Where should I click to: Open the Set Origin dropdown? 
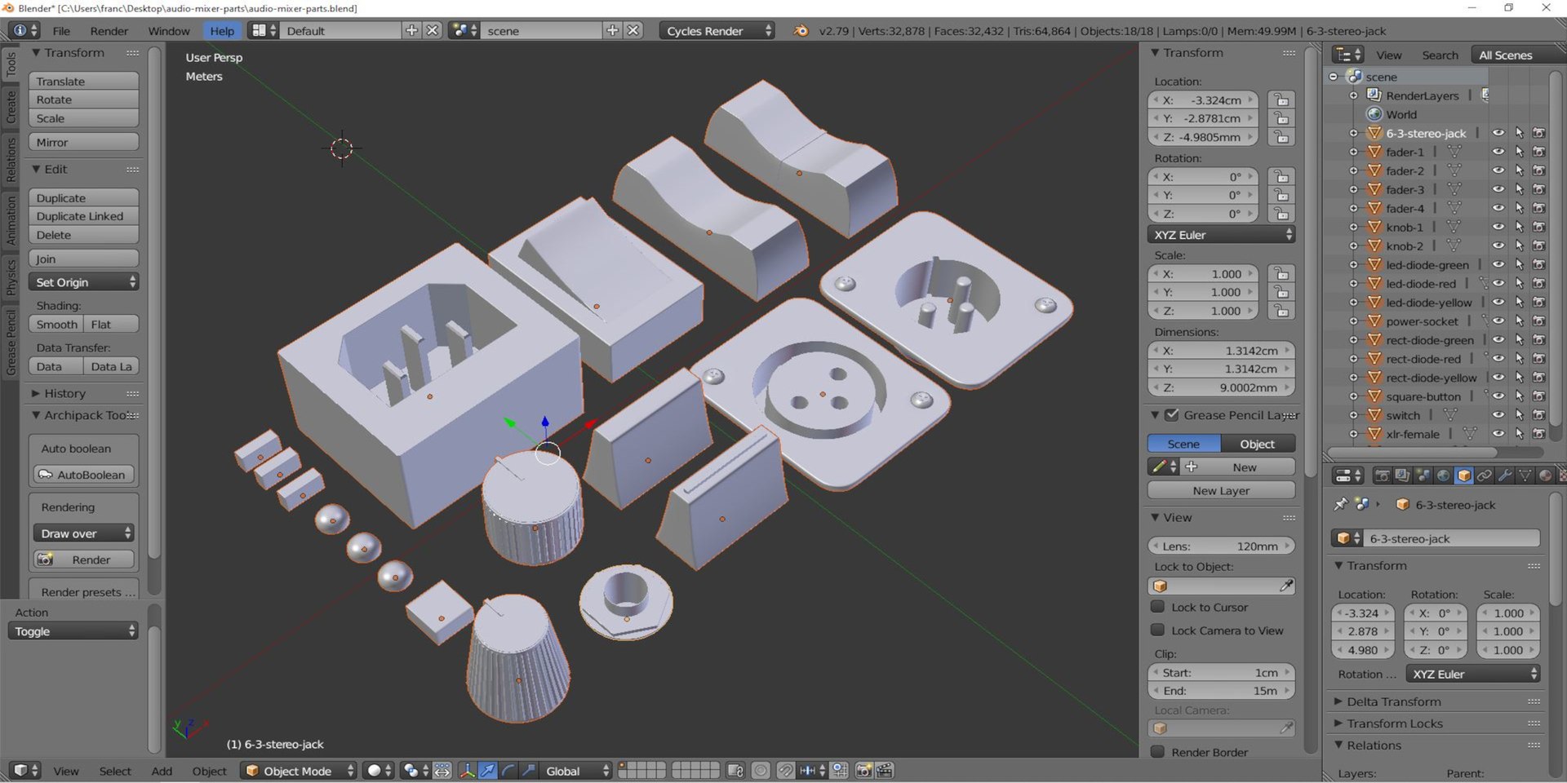pos(84,282)
